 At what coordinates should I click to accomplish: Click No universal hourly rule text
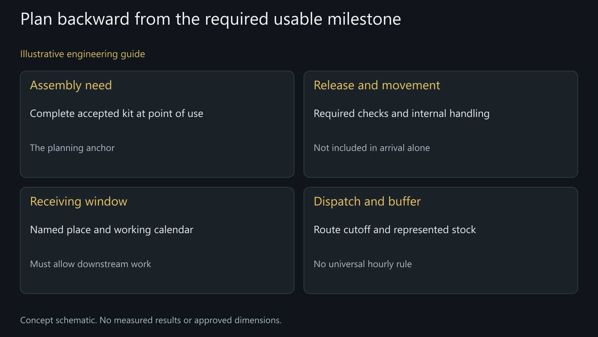[x=363, y=264]
